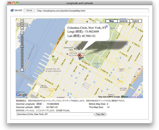Click the window resize grip corner
This screenshot has width=159, height=130.
(x=151, y=122)
